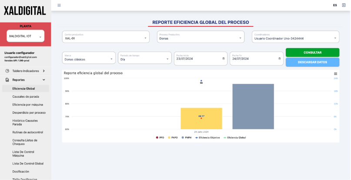Open Coordinadores dropdown
Screen dimensions: 351x180
click(295, 37)
